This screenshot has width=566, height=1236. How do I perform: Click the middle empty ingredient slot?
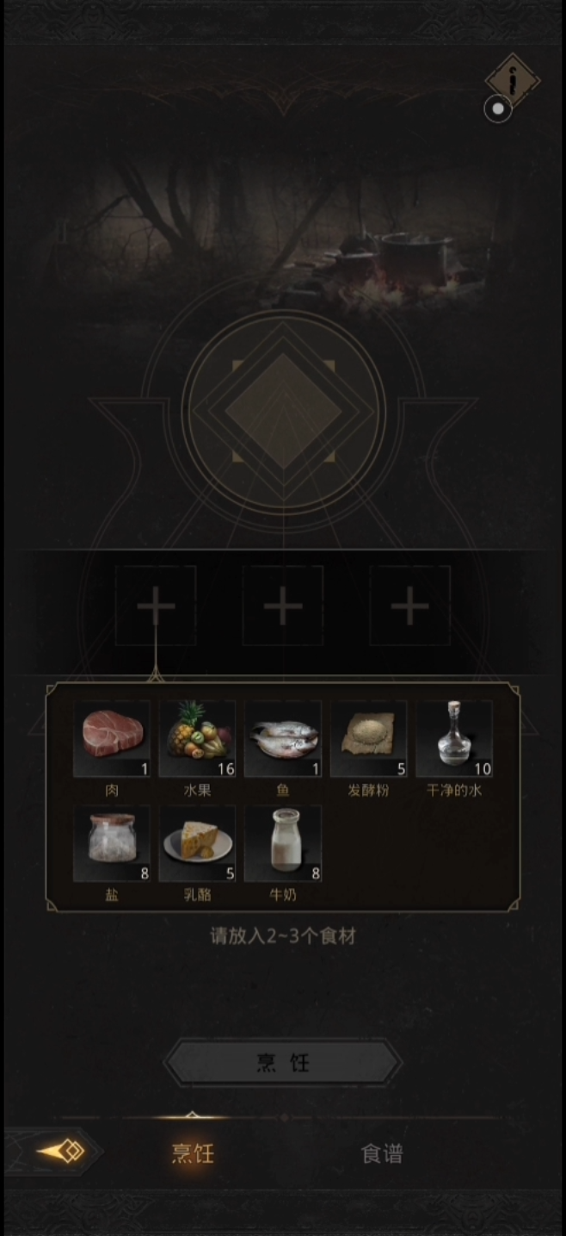point(283,606)
